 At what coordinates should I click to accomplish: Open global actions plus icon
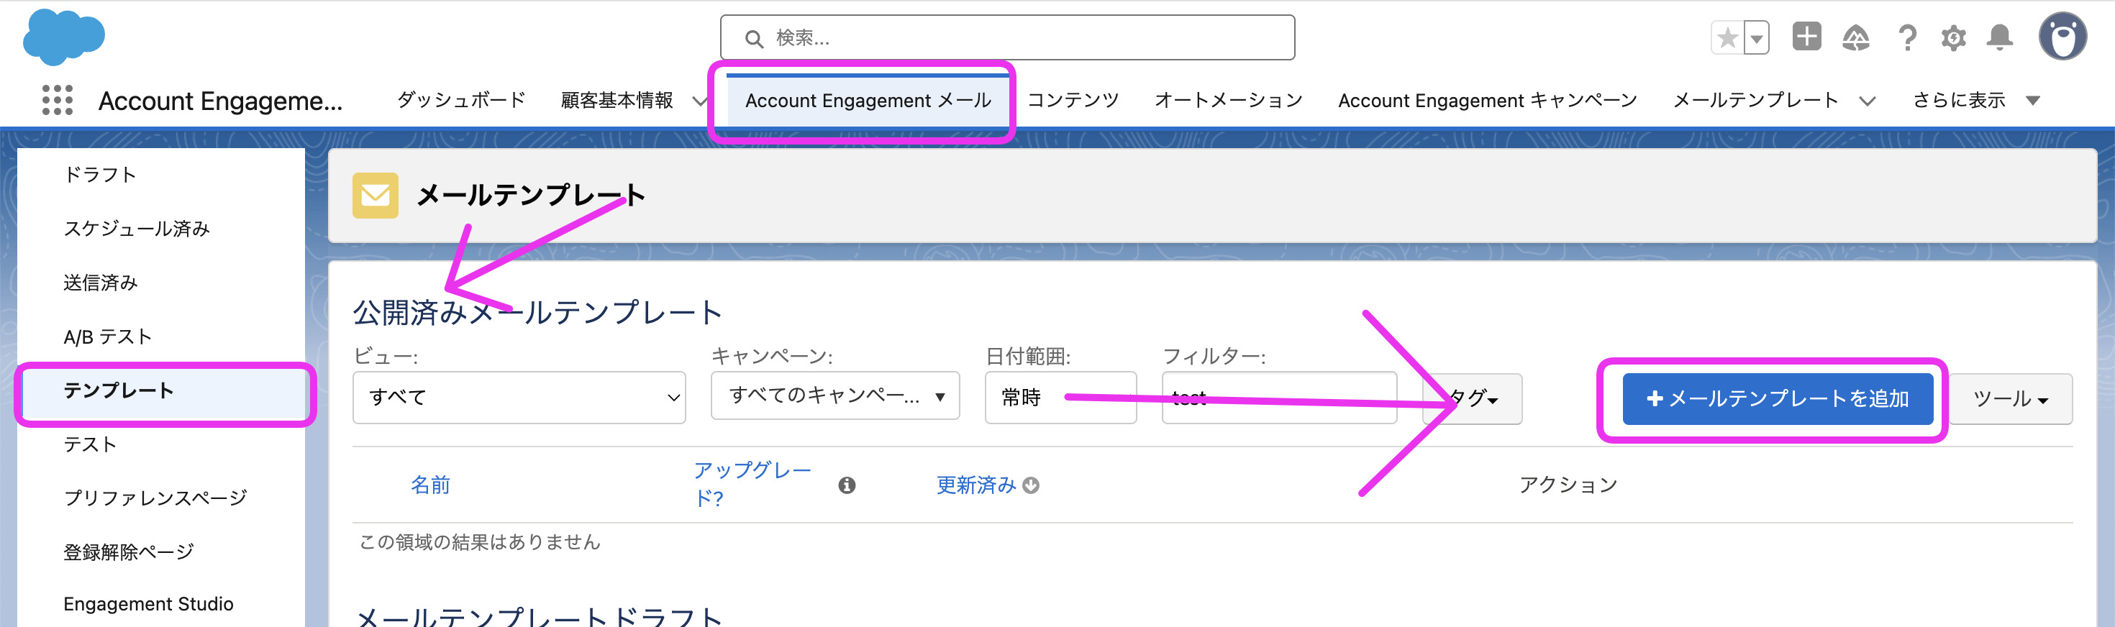point(1806,37)
